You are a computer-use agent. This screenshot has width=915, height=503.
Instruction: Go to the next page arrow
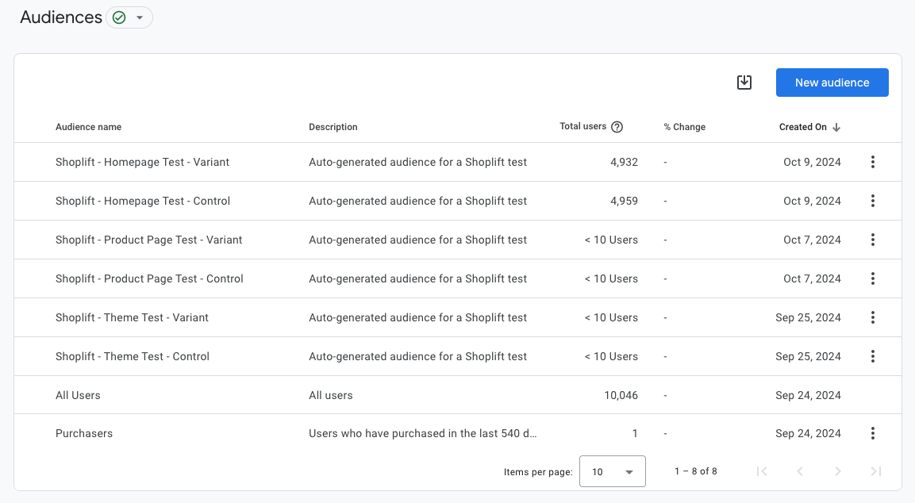pos(837,471)
